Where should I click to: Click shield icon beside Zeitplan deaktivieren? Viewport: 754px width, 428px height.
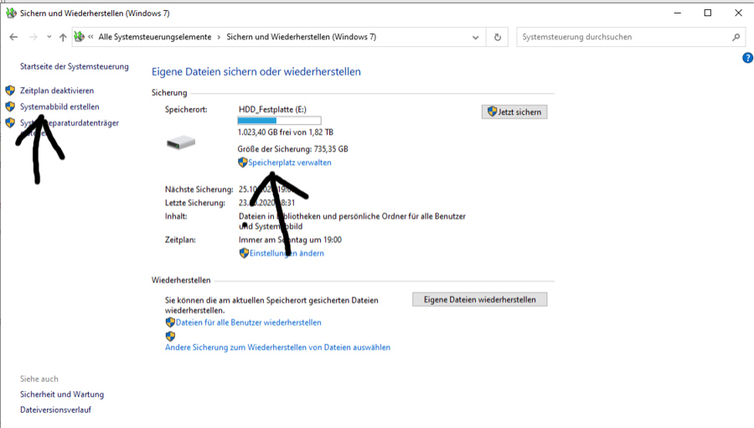10,90
